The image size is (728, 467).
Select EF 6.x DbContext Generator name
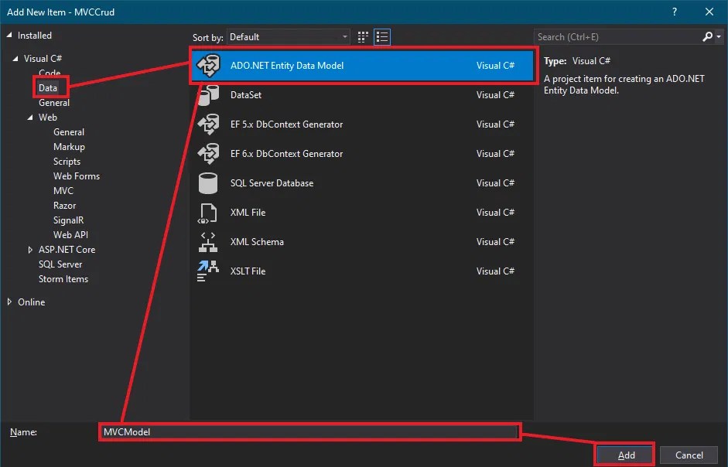pyautogui.click(x=286, y=154)
